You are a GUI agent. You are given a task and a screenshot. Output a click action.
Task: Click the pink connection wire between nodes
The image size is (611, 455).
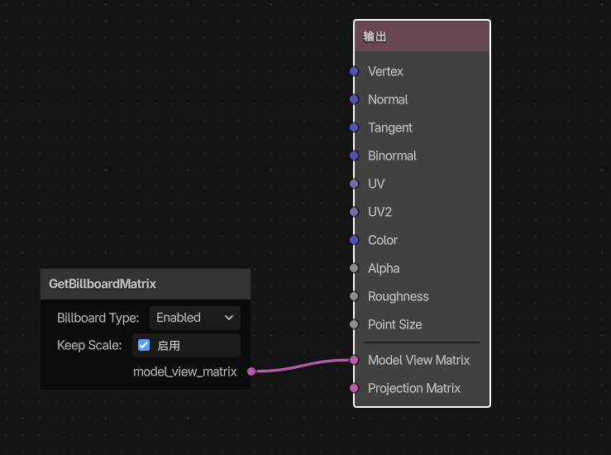tap(302, 366)
